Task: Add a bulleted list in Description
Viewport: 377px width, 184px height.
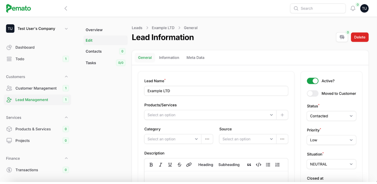Action: 268,165
